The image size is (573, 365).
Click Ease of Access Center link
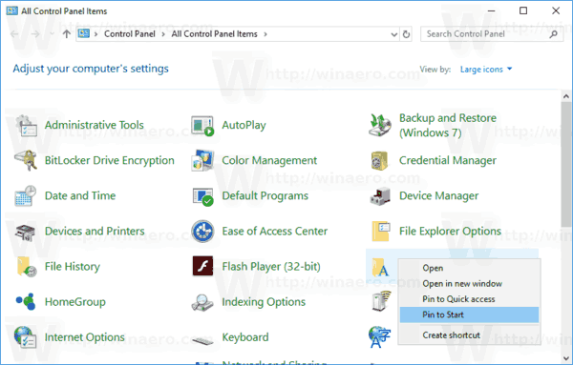[274, 232]
